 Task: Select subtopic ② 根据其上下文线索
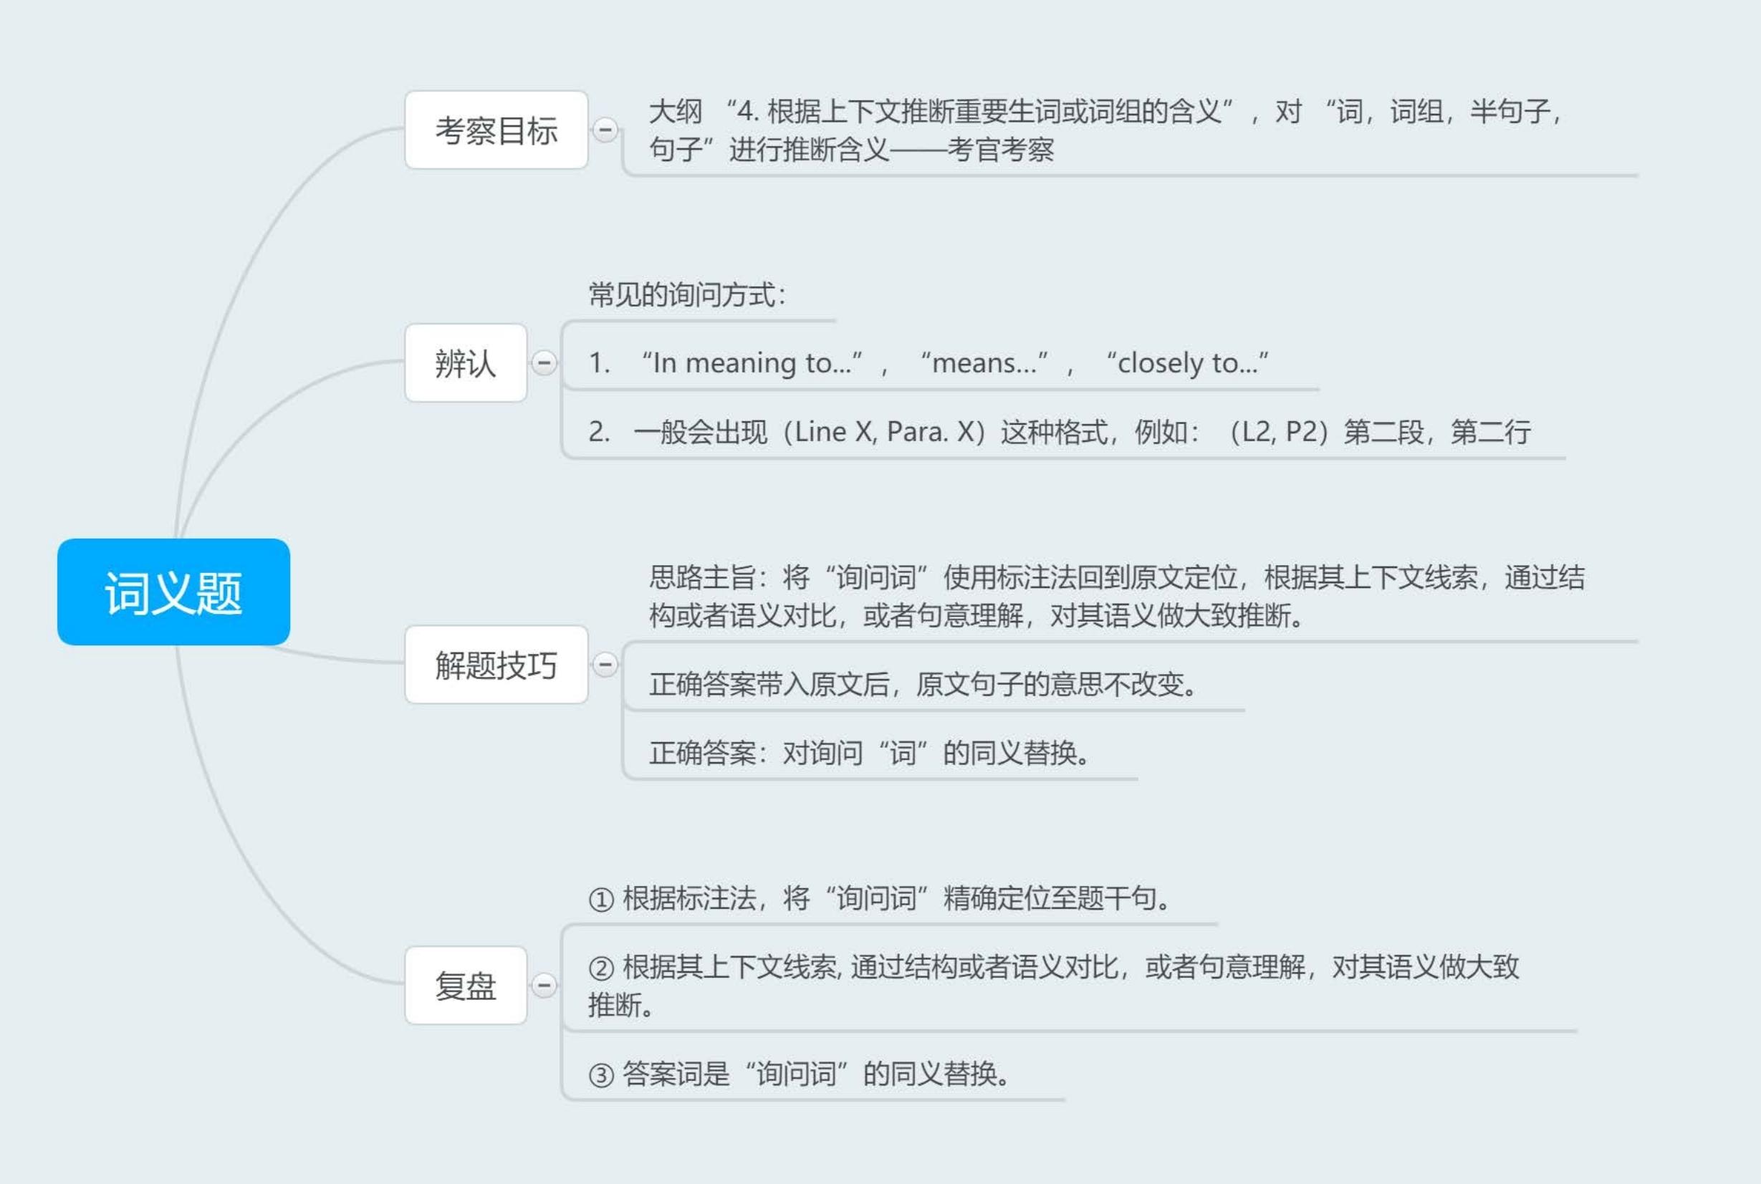pos(1054,986)
